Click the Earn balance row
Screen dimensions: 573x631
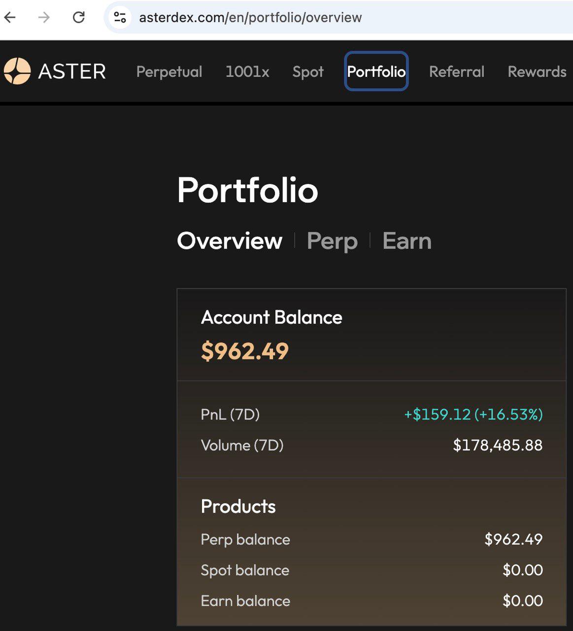click(371, 601)
